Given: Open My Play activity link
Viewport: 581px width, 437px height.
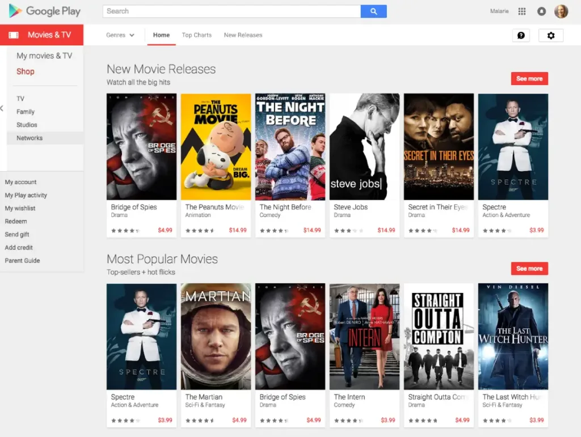Looking at the screenshot, I should click(26, 196).
